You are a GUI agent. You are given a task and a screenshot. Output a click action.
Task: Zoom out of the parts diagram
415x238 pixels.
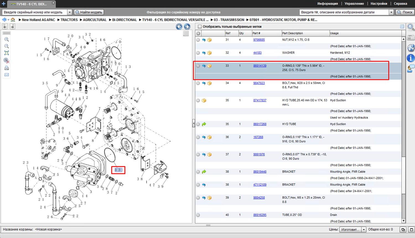click(x=7, y=46)
